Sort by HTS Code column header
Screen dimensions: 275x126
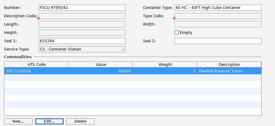pyautogui.click(x=36, y=64)
